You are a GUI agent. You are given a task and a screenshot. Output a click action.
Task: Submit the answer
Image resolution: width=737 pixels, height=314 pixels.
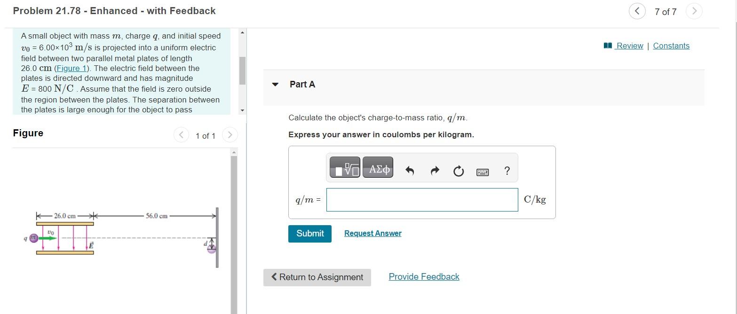pyautogui.click(x=310, y=234)
